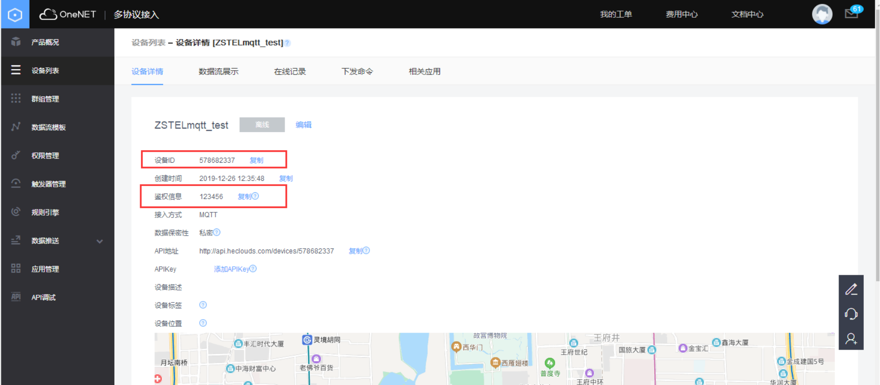Click the 鉴权信息 value 123456
Viewport: 880px width, 385px height.
pyautogui.click(x=211, y=197)
